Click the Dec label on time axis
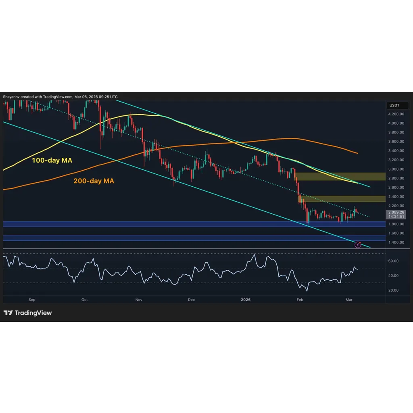 [x=192, y=300]
